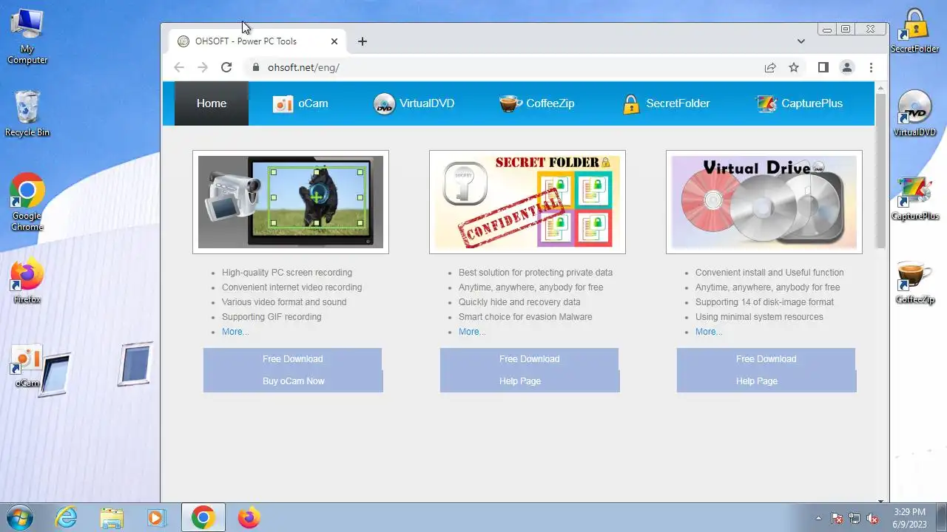Select Firefox desktop shortcut
Viewport: 947px width, 532px height.
click(x=27, y=281)
